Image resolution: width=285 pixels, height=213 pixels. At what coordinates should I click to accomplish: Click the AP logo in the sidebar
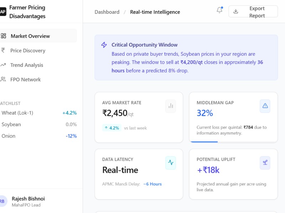tap(3, 12)
